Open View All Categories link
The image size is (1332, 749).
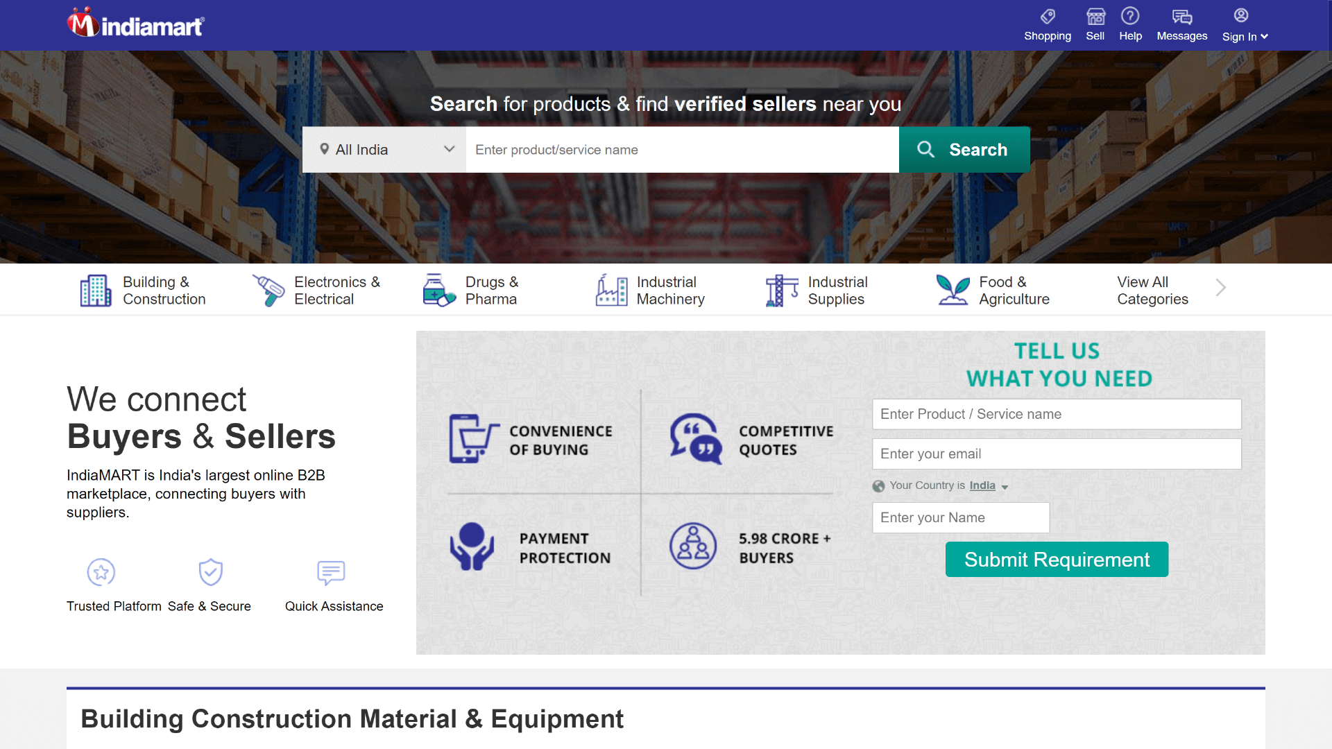point(1152,290)
